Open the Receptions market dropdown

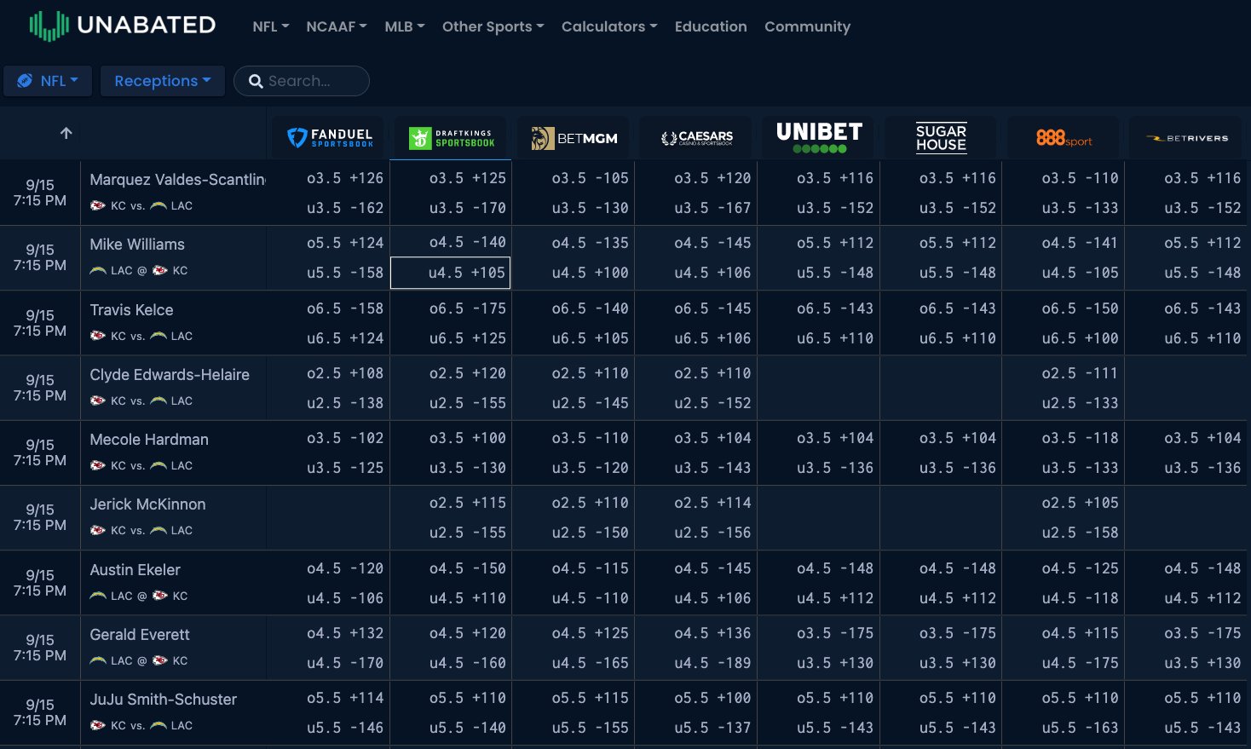(162, 81)
